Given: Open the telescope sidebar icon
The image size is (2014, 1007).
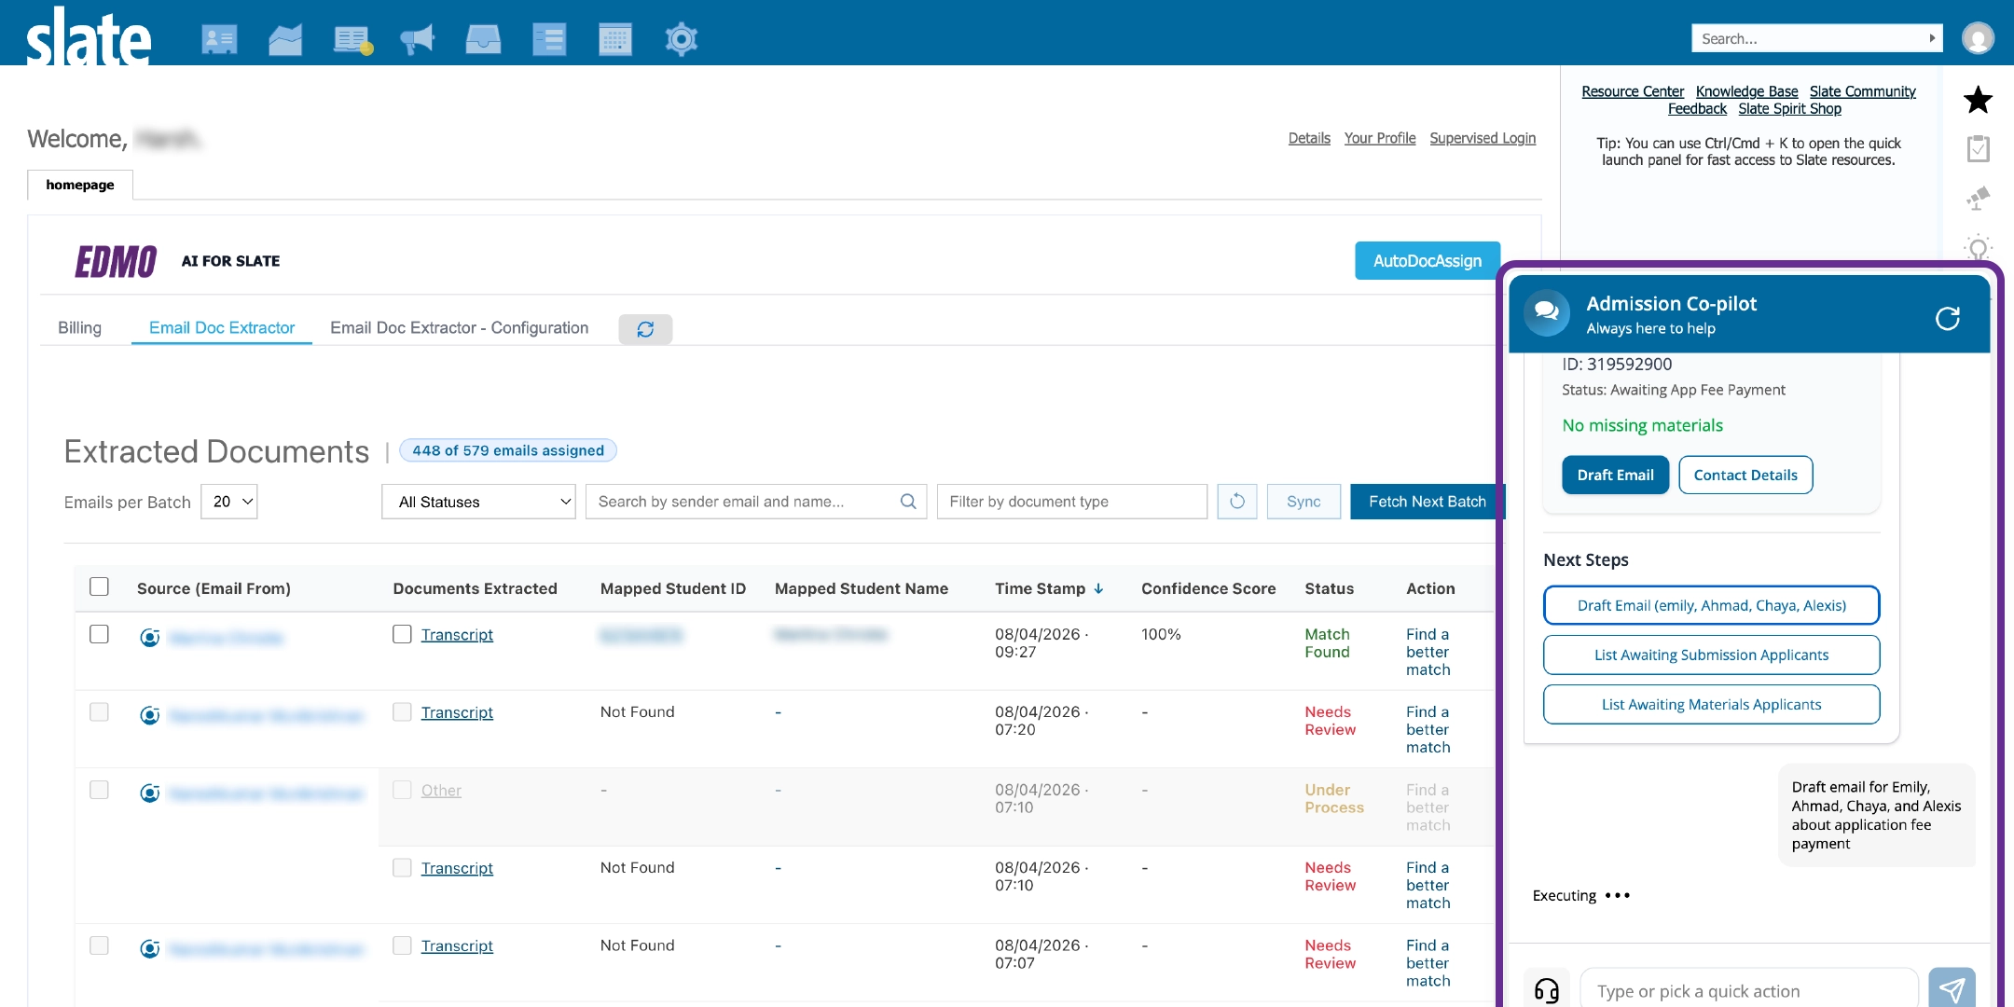Looking at the screenshot, I should pos(1978,198).
